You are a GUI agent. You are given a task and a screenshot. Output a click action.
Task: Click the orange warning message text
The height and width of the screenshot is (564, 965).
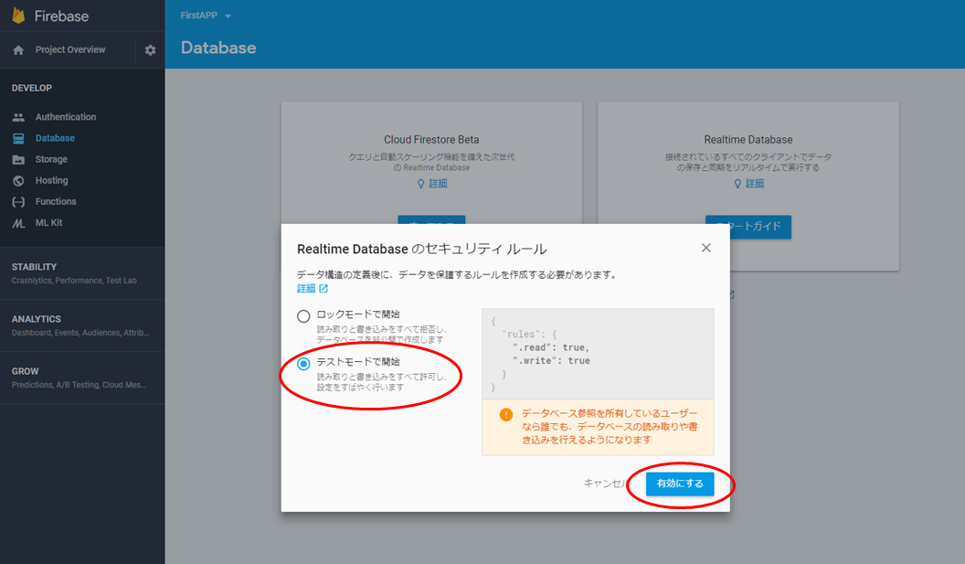610,427
